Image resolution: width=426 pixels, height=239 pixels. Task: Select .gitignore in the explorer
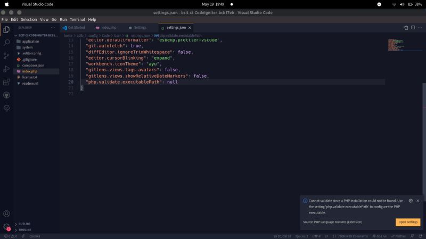coord(36,59)
